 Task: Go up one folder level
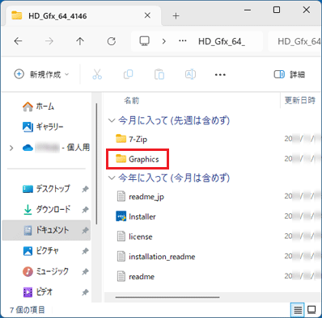click(x=80, y=41)
